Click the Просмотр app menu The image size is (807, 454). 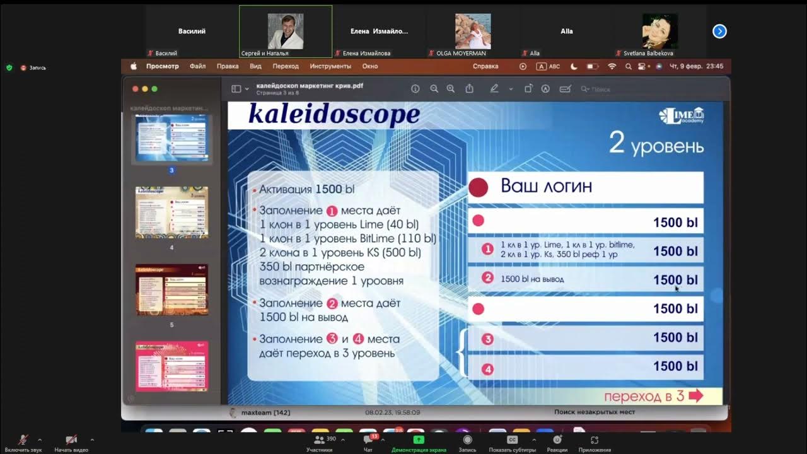click(163, 66)
